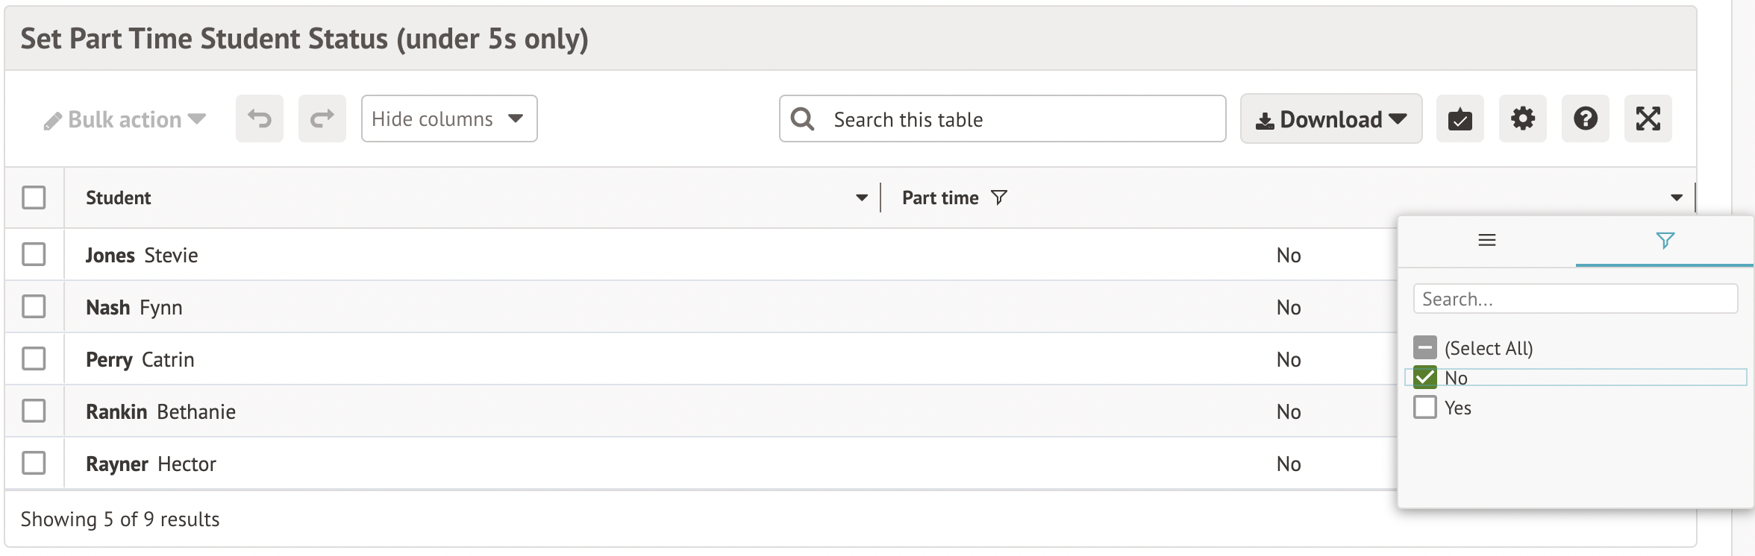Select the header select-all rows checkbox
The width and height of the screenshot is (1755, 556).
tap(34, 198)
